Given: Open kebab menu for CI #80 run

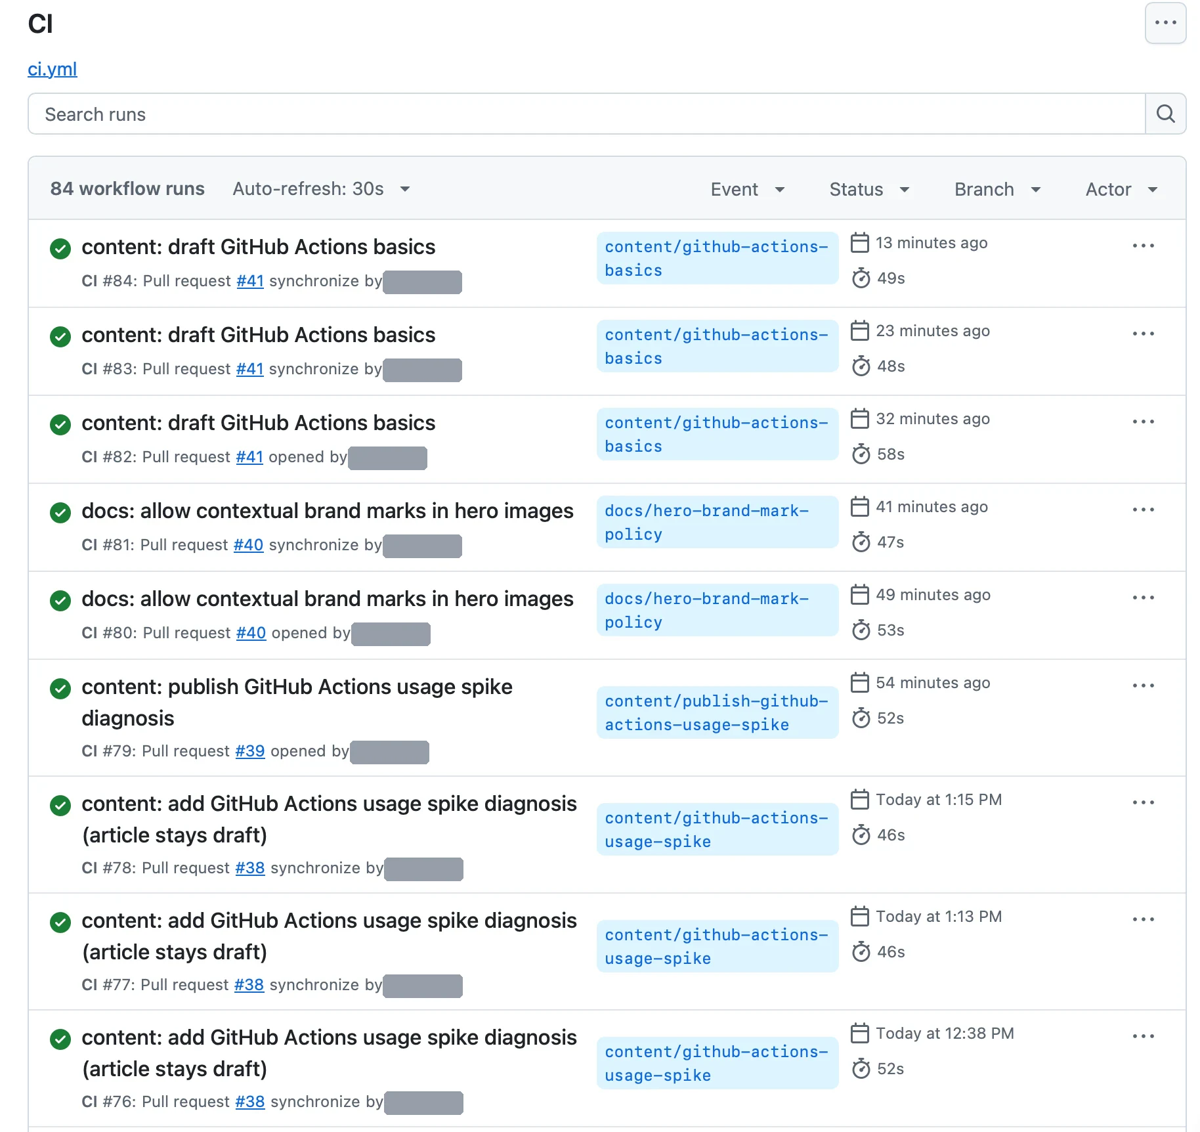Looking at the screenshot, I should [1143, 598].
